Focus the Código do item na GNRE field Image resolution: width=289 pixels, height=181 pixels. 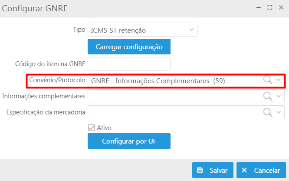click(x=129, y=64)
